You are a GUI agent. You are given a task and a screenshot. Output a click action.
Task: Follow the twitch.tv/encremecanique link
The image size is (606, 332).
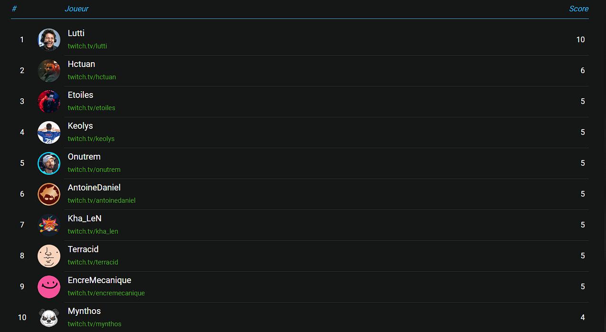coord(106,293)
